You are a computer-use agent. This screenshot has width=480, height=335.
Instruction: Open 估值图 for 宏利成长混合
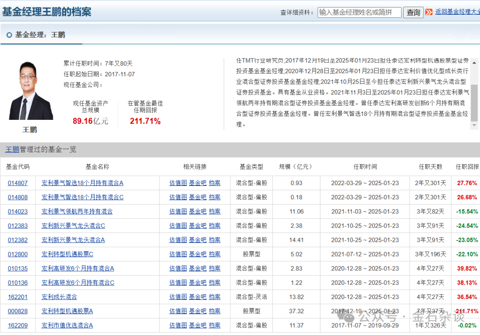(x=178, y=297)
